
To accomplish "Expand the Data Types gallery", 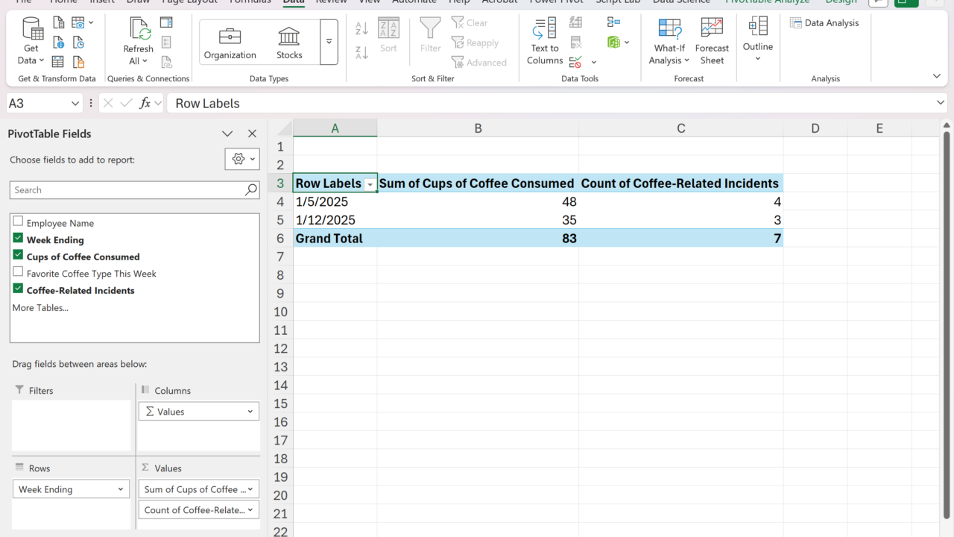I will pyautogui.click(x=329, y=42).
